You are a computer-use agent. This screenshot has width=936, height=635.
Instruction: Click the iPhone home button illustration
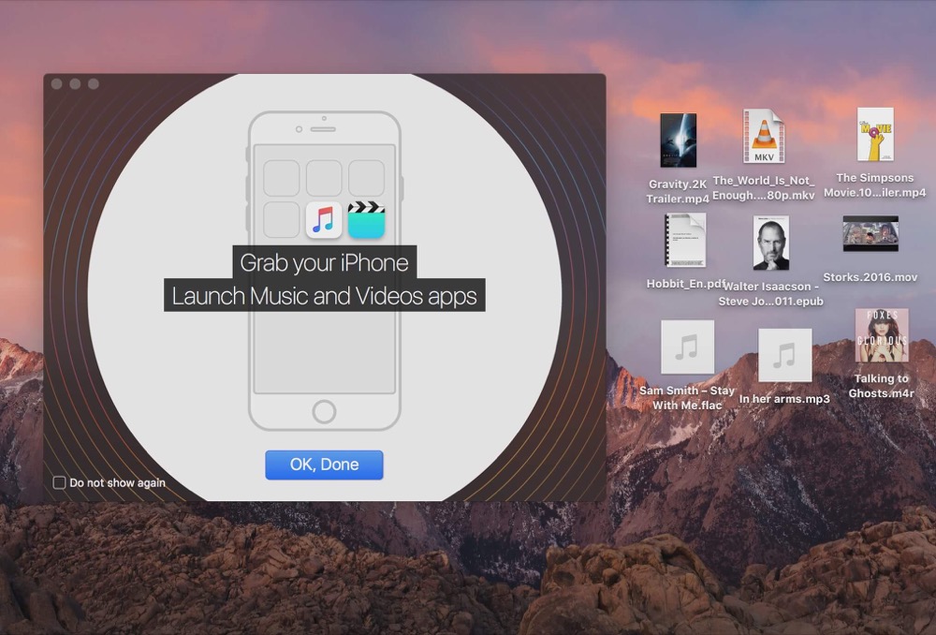[324, 411]
